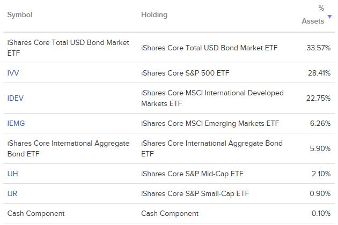The height and width of the screenshot is (225, 338).
Task: Select iShares Core International Aggregate Bond ETF holding
Action: (212, 148)
